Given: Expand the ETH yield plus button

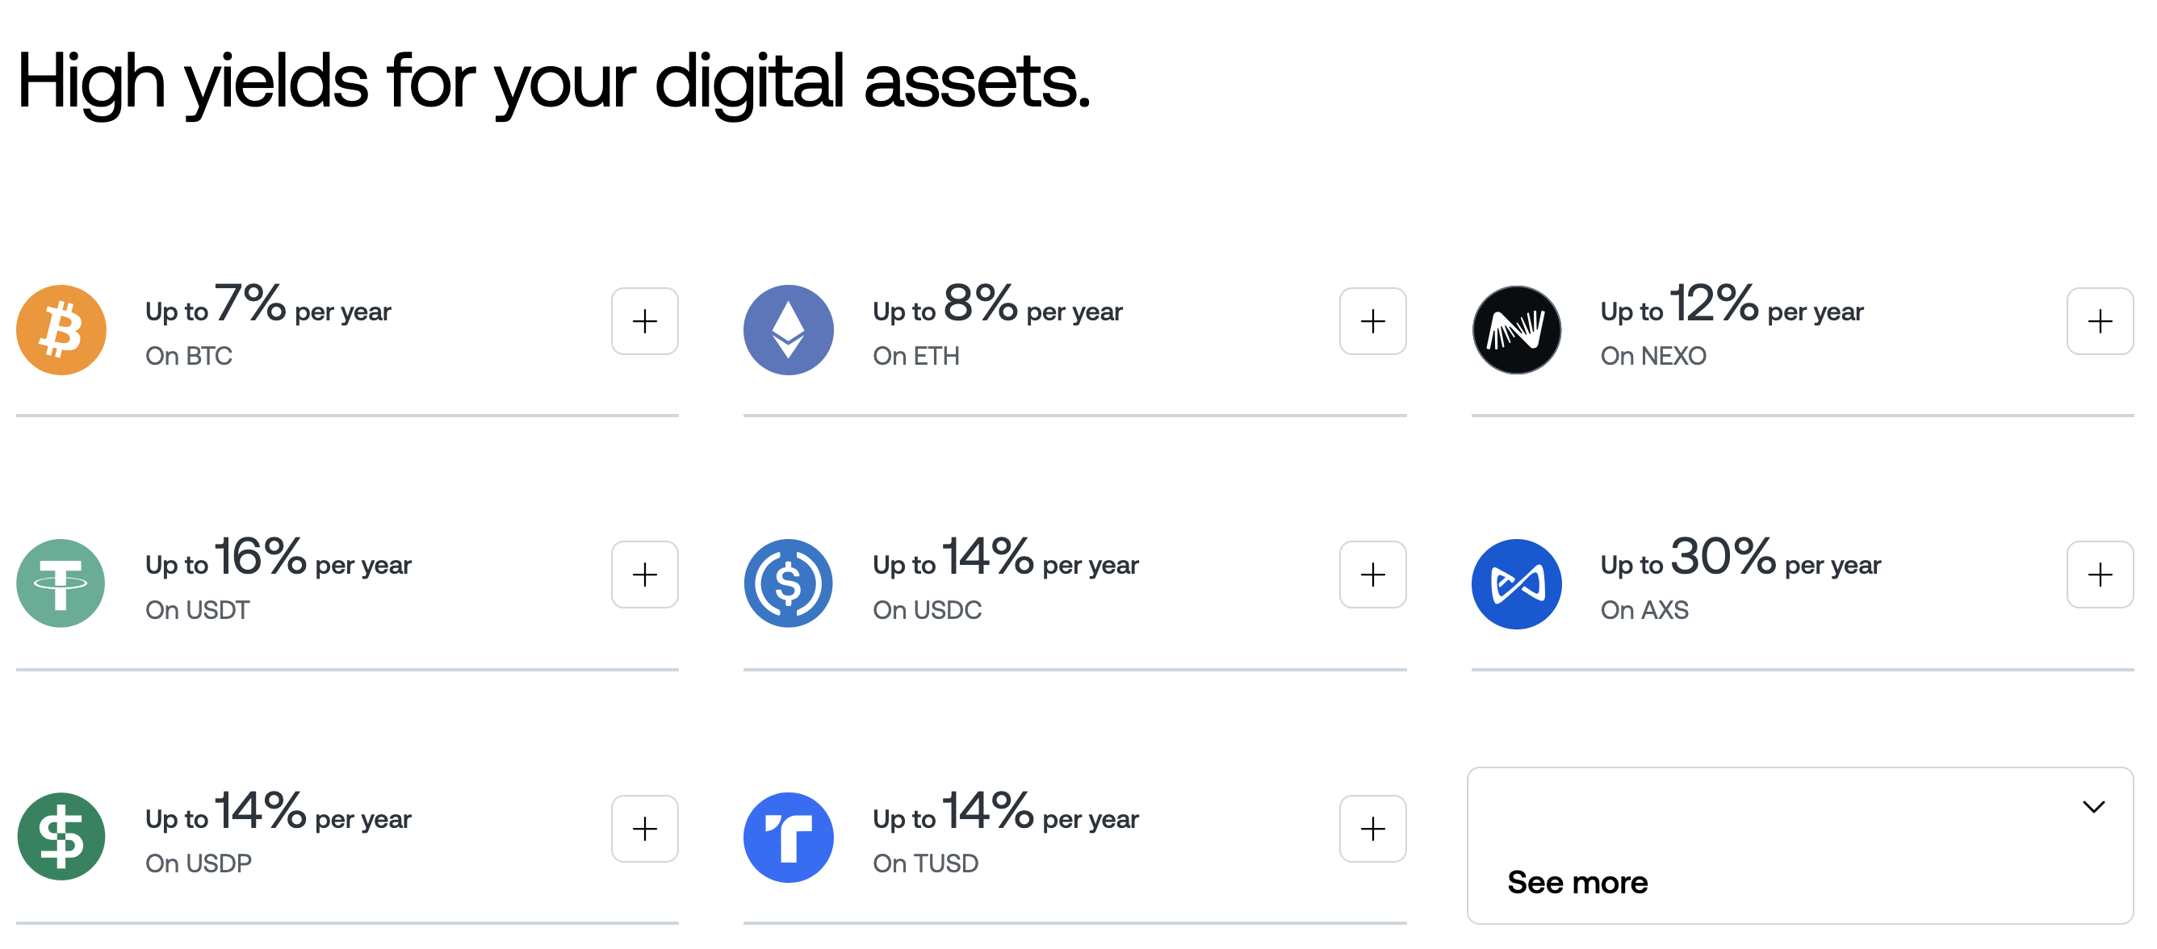Looking at the screenshot, I should click(1372, 321).
